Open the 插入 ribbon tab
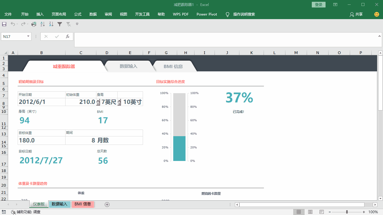This screenshot has width=383, height=215. 40,14
